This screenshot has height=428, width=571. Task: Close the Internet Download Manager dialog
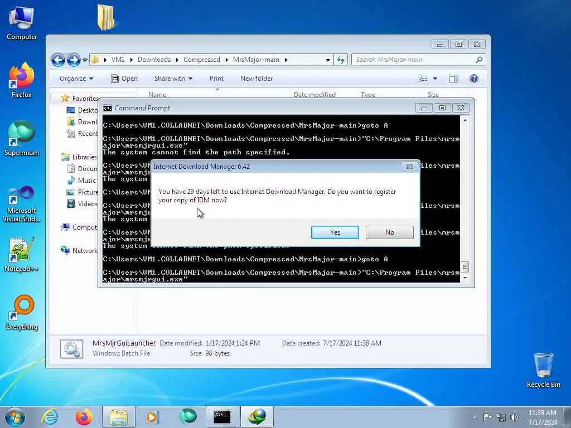pos(409,166)
